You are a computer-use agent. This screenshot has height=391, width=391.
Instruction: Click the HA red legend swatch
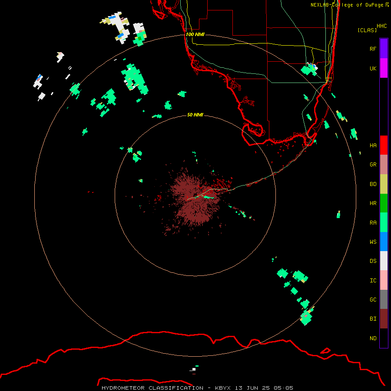point(384,145)
